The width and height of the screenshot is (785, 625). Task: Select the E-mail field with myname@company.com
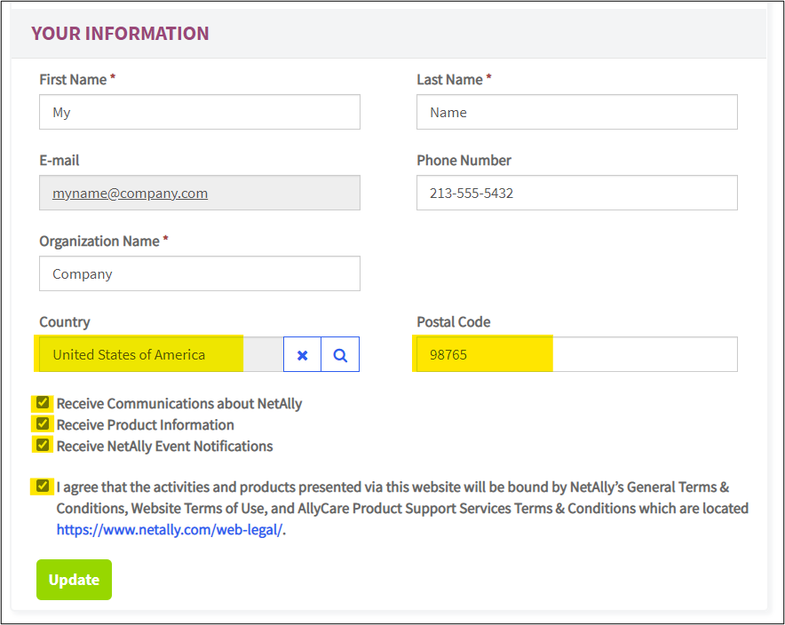tap(200, 193)
